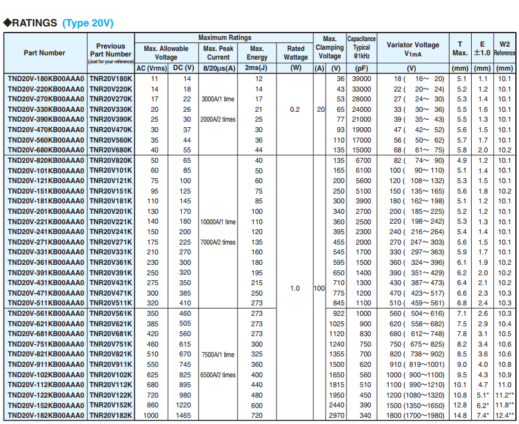The image size is (519, 424).
Task: Click the RATINGS (Type 20V) heading
Action: 59,23
